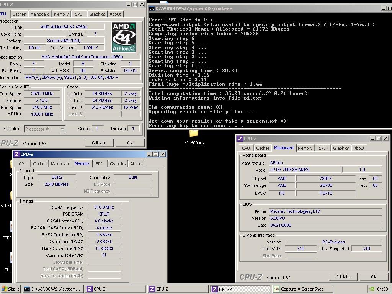Screen dimensions: 392x294
Task: Click the Instructions field listing MMX(+), 3DNow!(+)
Action: [82, 77]
